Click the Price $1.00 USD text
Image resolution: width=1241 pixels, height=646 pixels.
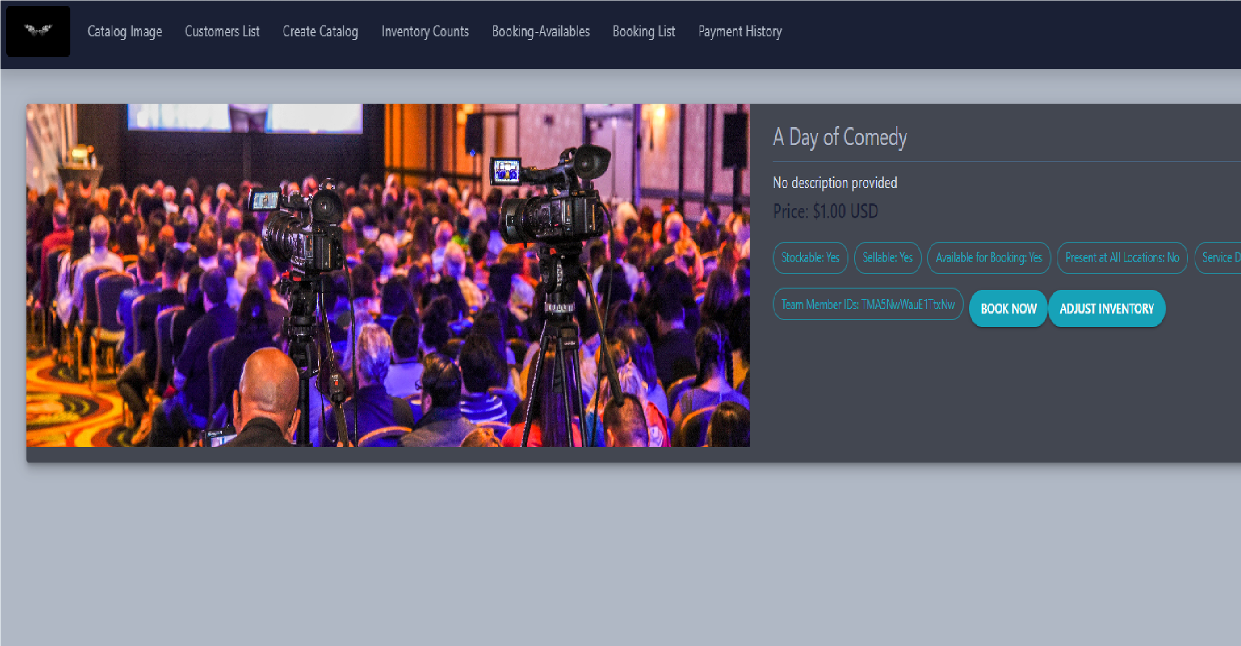826,211
